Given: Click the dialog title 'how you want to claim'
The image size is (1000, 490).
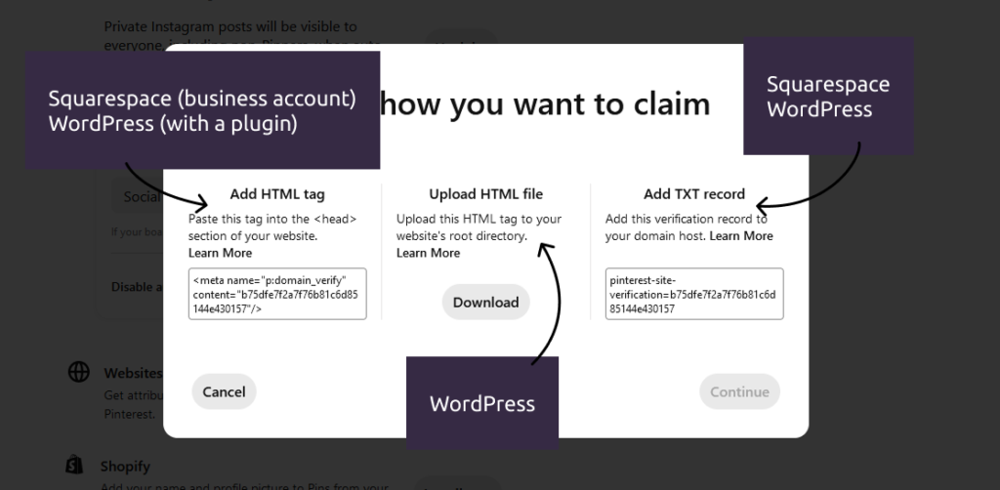Looking at the screenshot, I should [545, 103].
